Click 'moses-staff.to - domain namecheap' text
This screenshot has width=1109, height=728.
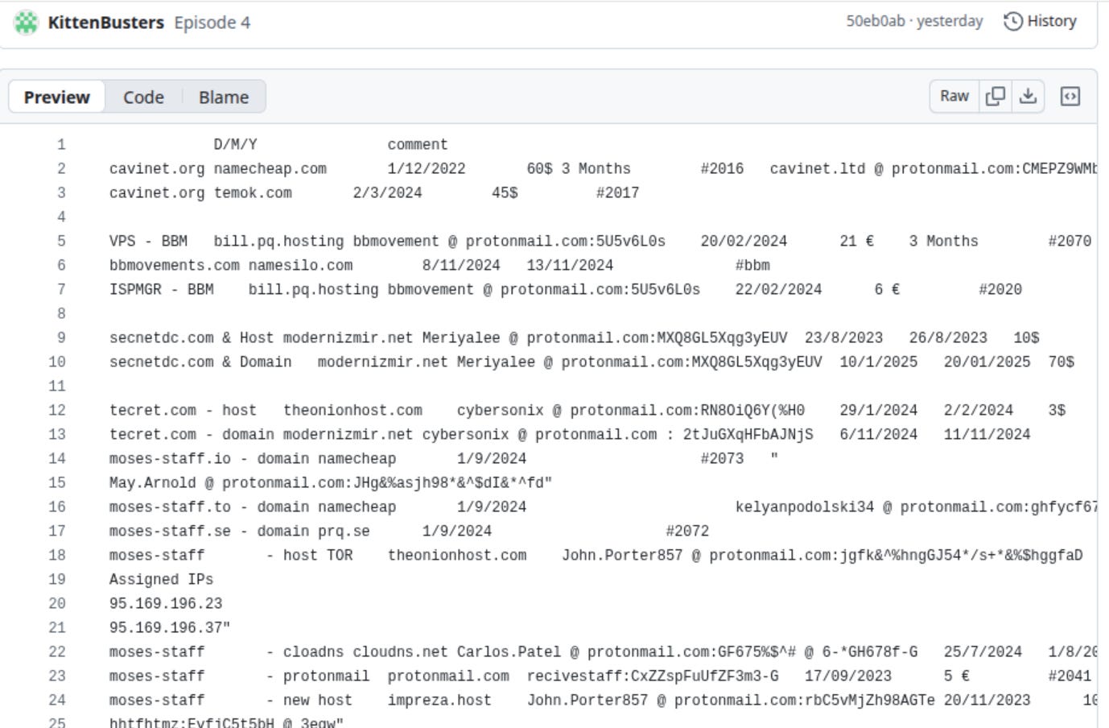(253, 507)
